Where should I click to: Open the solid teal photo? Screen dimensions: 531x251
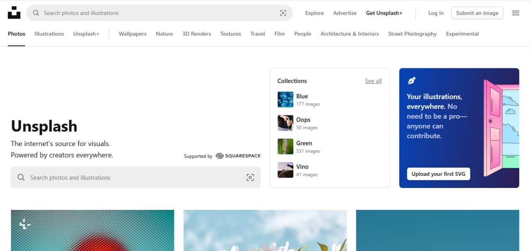tap(438, 230)
